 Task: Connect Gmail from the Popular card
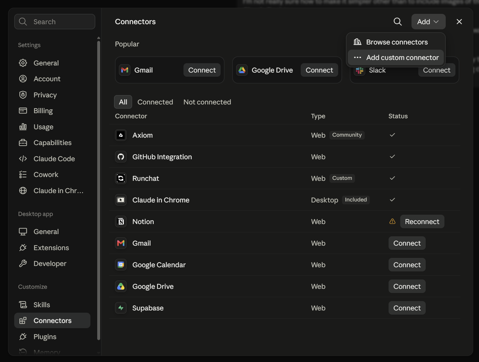202,70
